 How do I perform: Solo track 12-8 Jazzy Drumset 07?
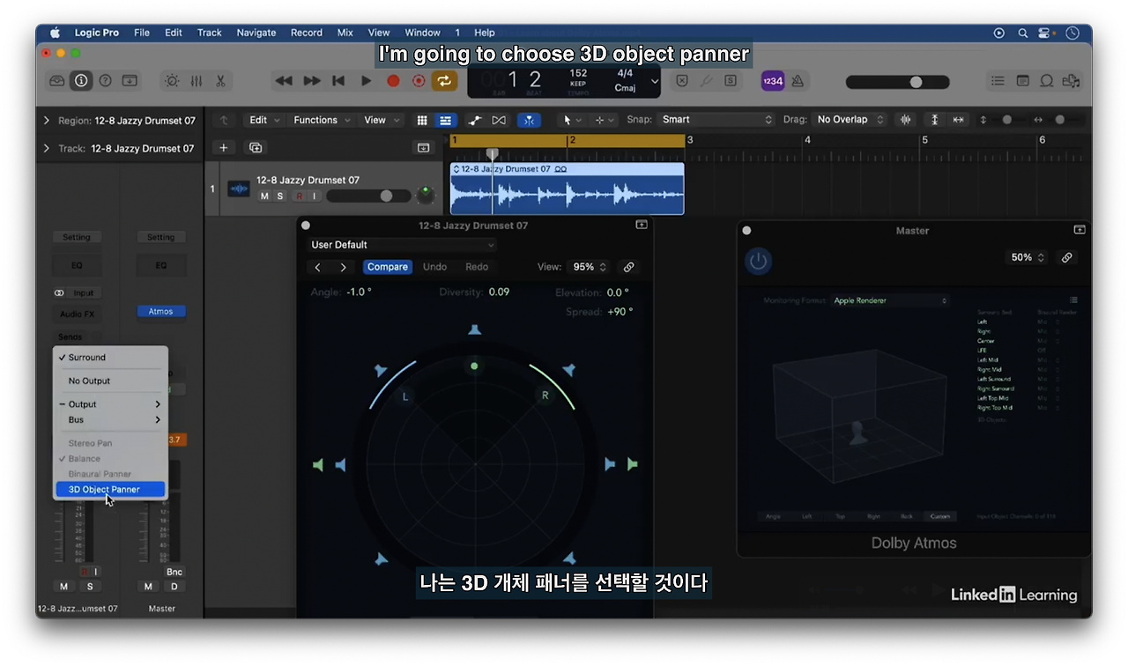[x=280, y=196]
